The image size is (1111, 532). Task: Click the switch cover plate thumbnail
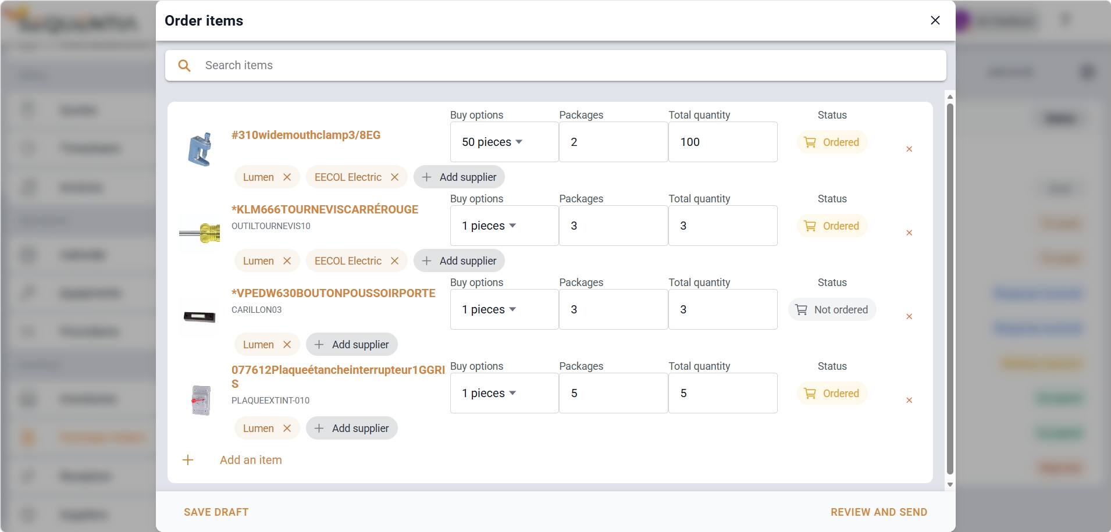coord(201,401)
